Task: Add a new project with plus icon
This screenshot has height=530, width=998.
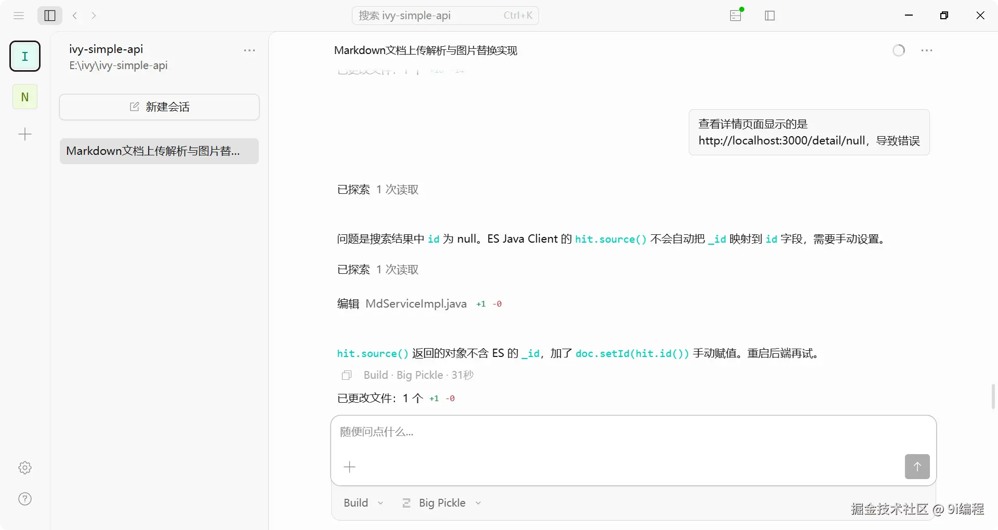Action: point(25,135)
